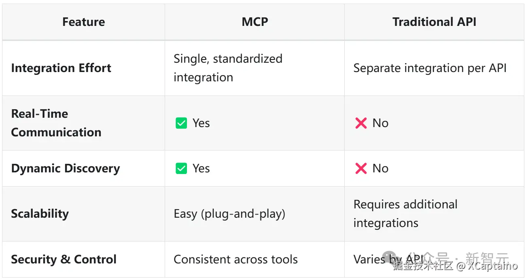
Task: Click the Security & Control row label
Action: pyautogui.click(x=64, y=259)
